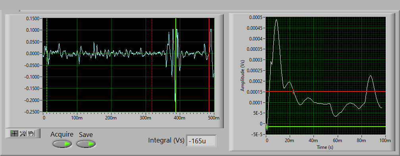Select the dotted red vertical cursor

(x=152, y=65)
